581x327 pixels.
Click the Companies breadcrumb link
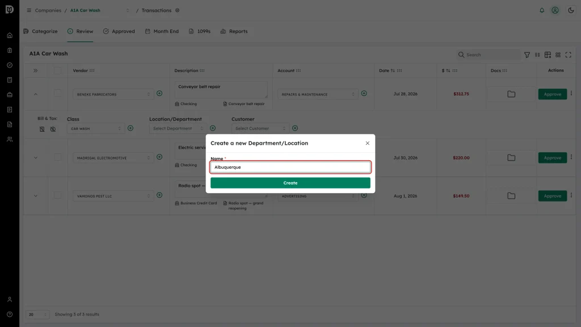48,10
